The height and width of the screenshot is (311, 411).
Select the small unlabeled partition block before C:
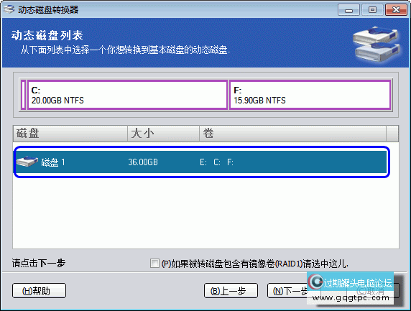(x=23, y=95)
